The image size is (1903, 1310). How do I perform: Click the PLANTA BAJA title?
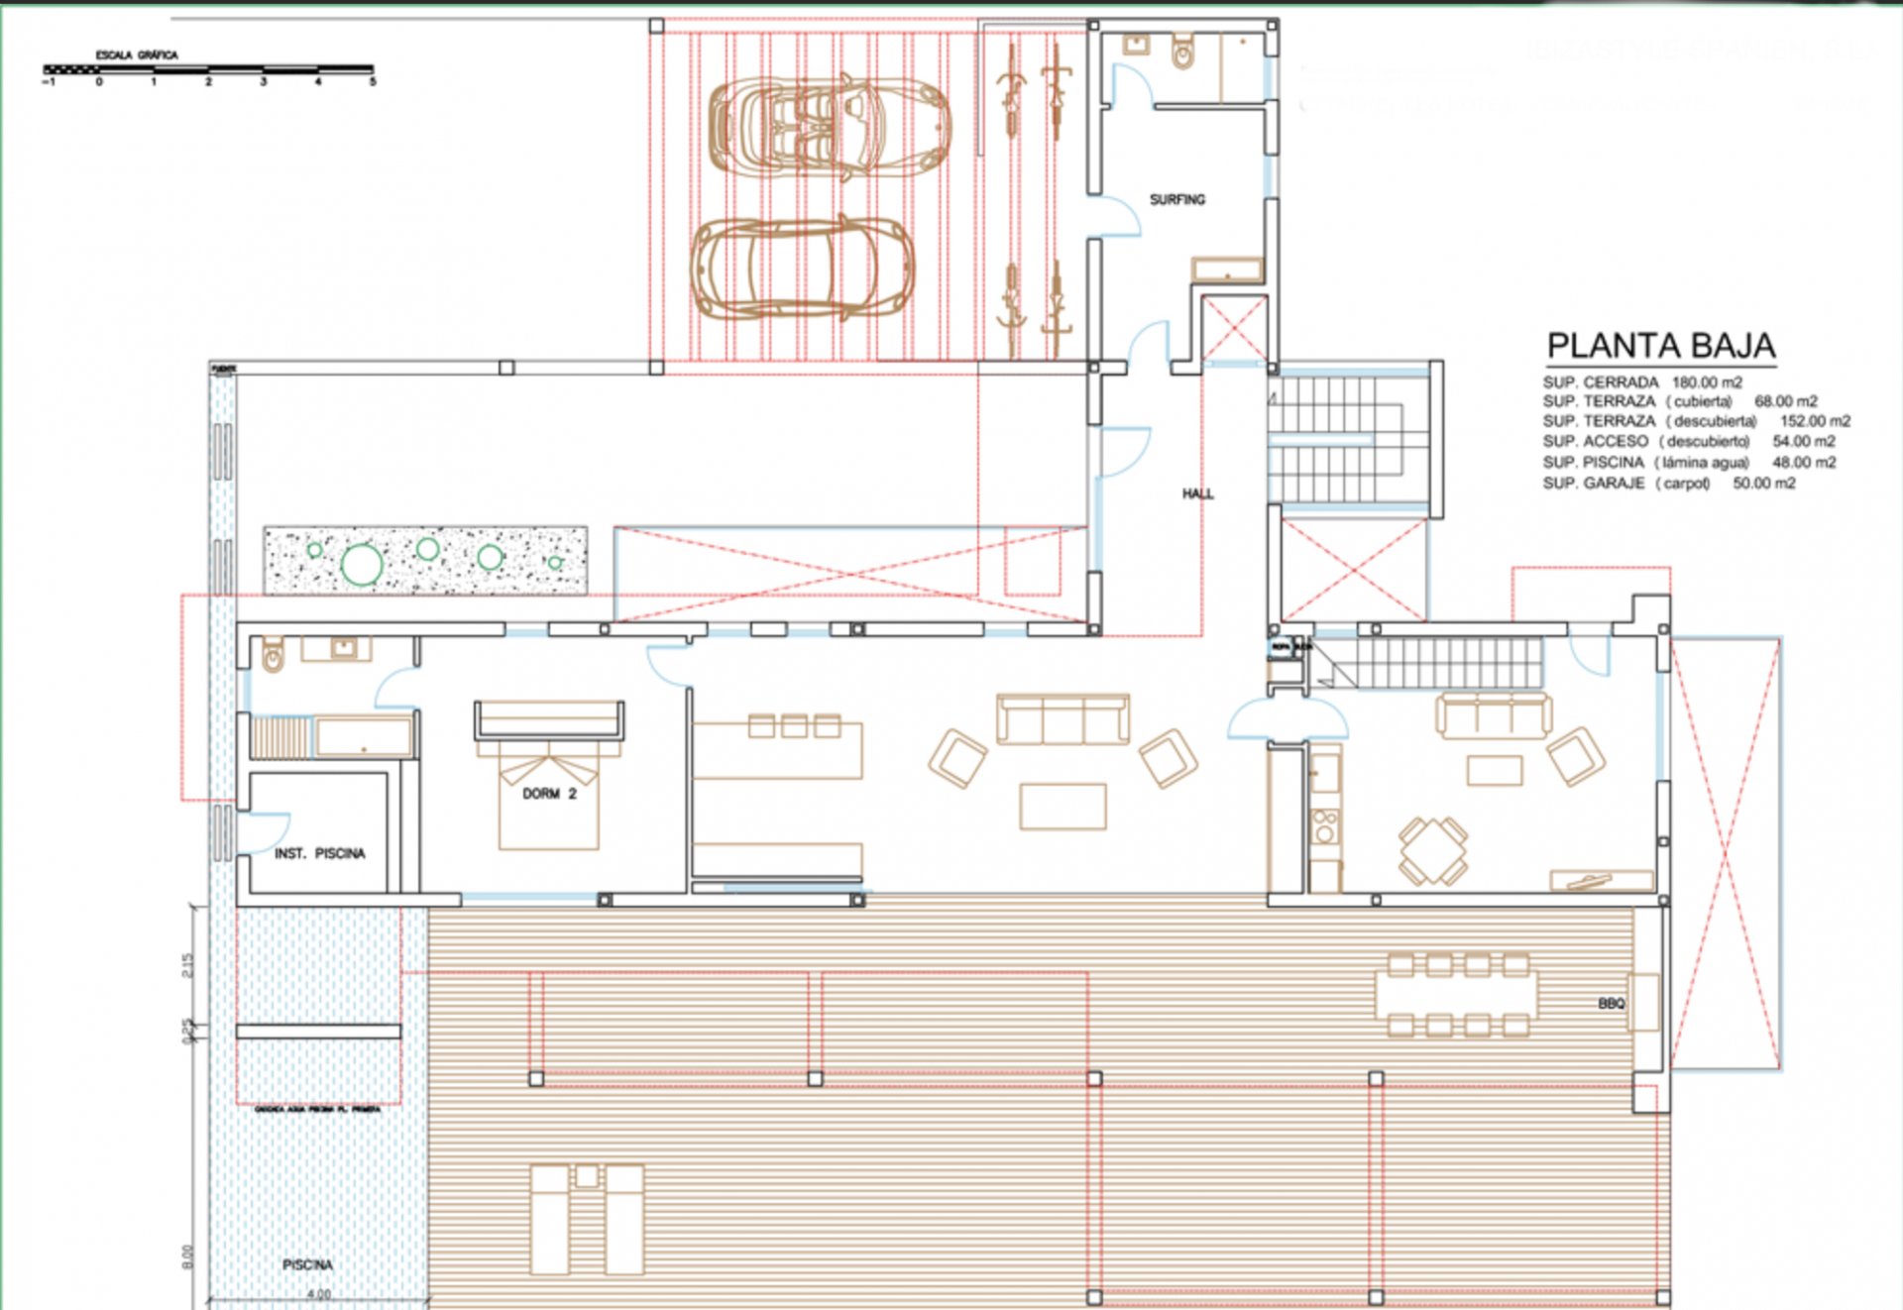pos(1661,346)
